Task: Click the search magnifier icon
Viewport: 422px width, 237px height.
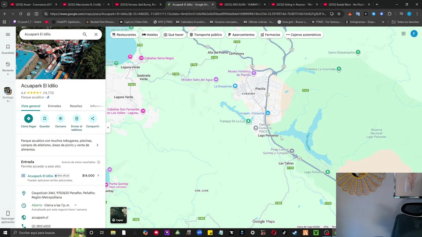Action: [85, 34]
